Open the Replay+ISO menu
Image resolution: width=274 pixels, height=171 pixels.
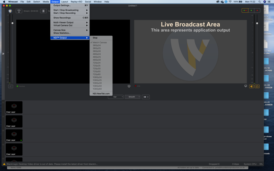pyautogui.click(x=76, y=2)
